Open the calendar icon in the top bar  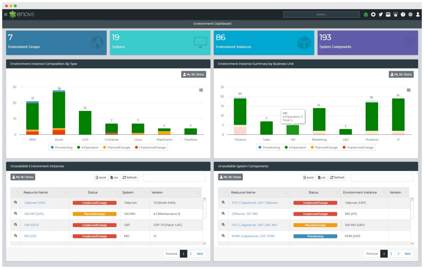click(388, 14)
